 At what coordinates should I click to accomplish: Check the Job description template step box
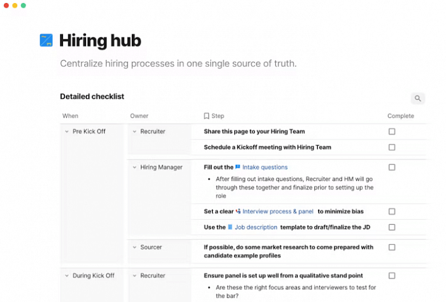[x=392, y=227]
